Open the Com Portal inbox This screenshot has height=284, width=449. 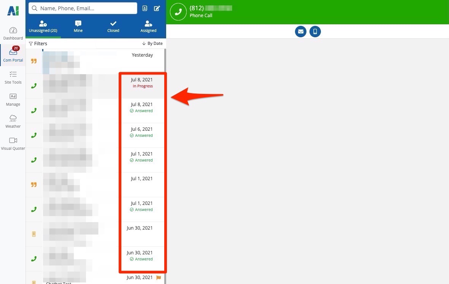pyautogui.click(x=13, y=55)
